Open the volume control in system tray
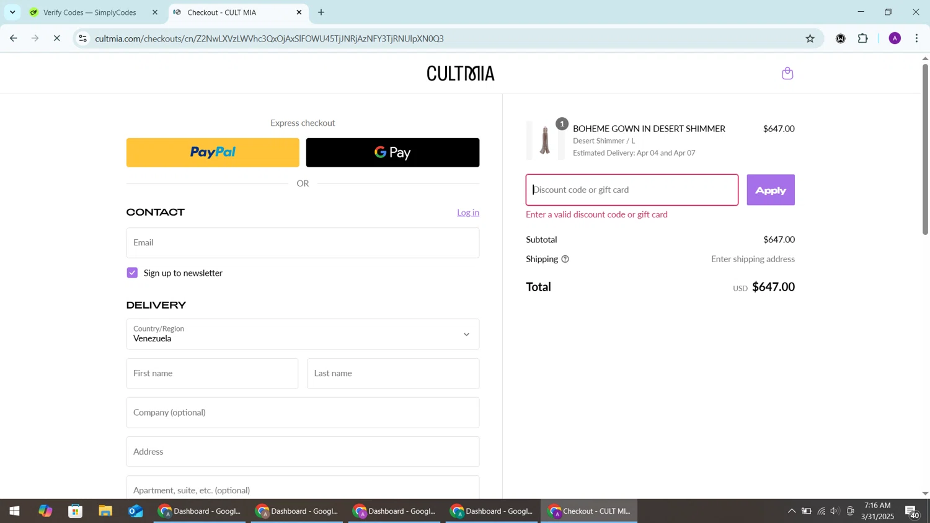The width and height of the screenshot is (930, 523). (x=835, y=511)
